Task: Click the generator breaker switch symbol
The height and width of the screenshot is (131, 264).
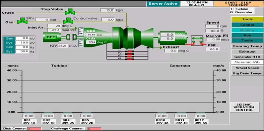Action: [x=197, y=41]
